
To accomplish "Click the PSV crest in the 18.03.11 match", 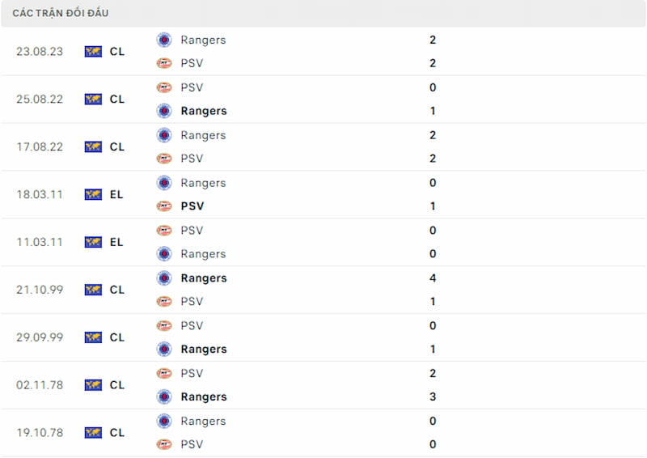I will click(x=164, y=206).
